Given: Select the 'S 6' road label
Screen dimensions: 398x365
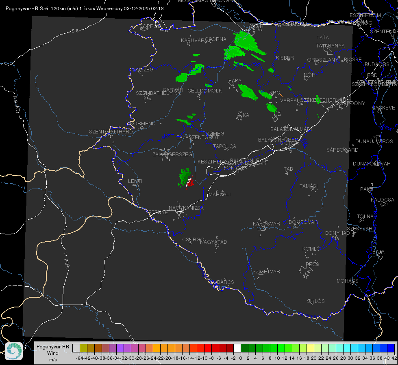Looking at the screenshot, I should pyautogui.click(x=75, y=31).
